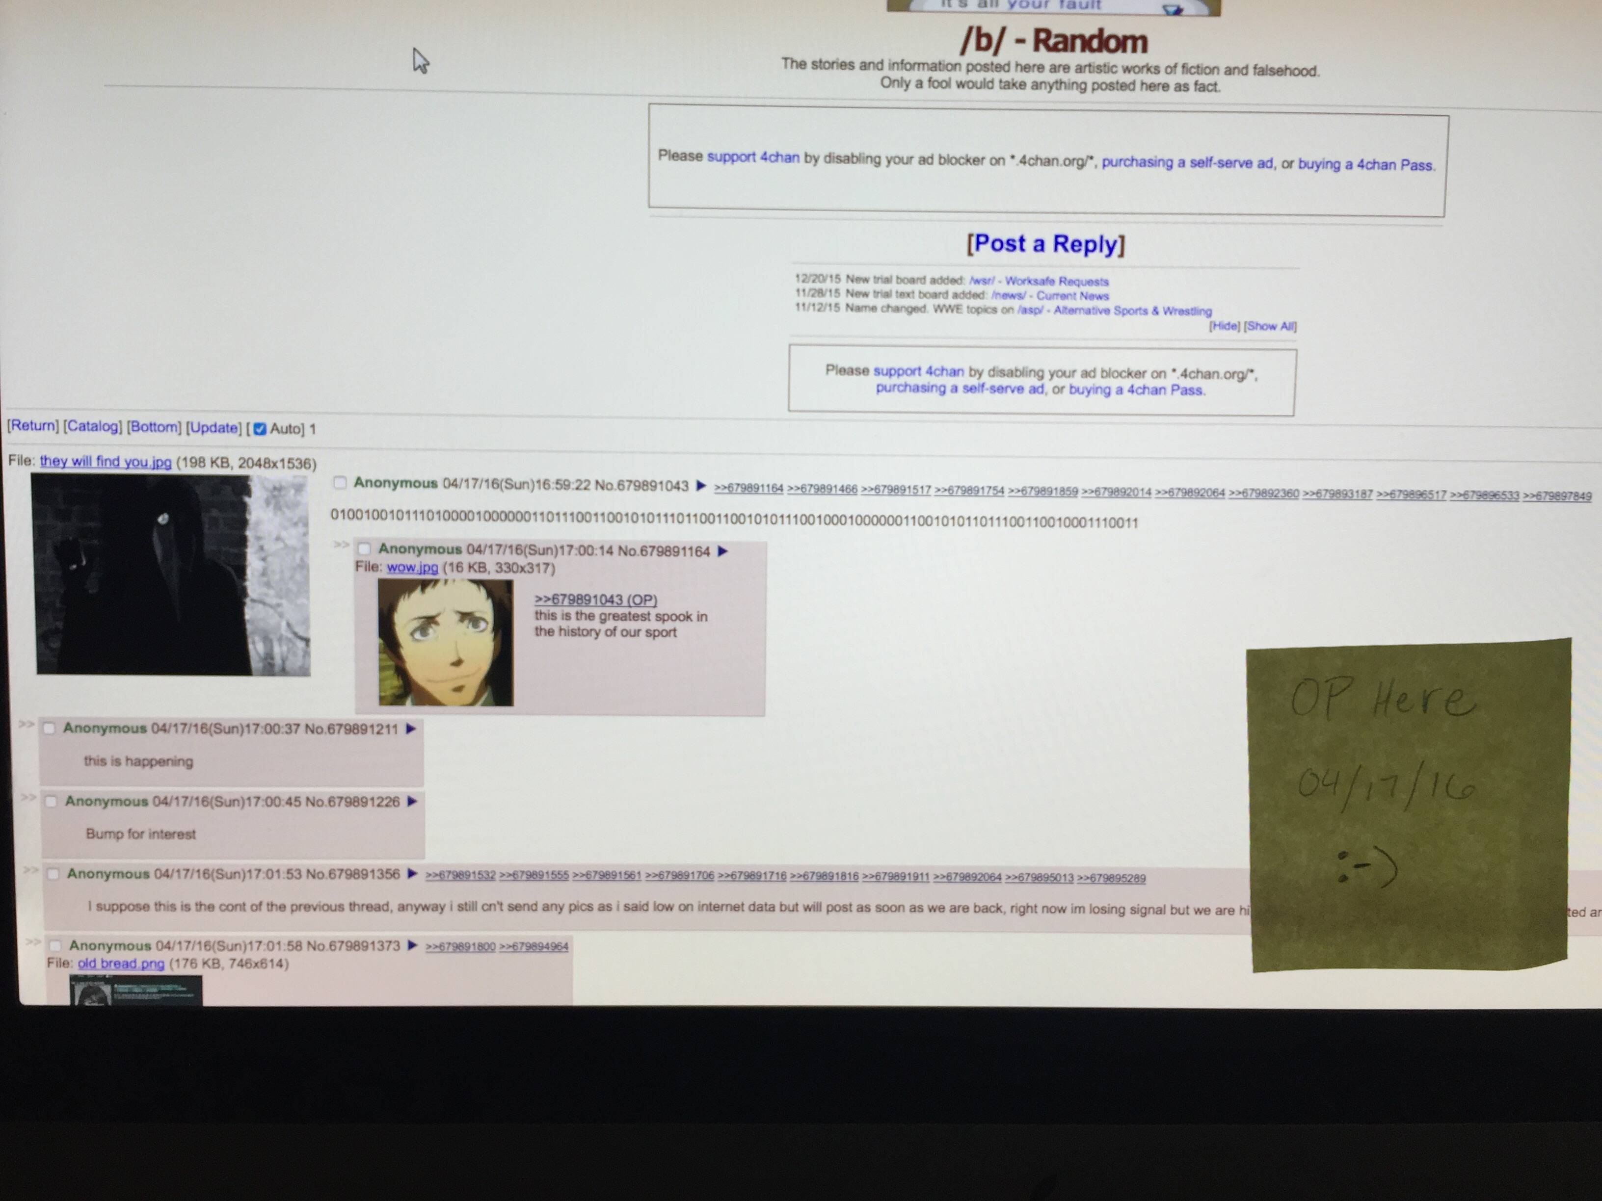Open the /wsr/ - Worksafe Requests board link
The width and height of the screenshot is (1602, 1201).
click(x=1039, y=281)
